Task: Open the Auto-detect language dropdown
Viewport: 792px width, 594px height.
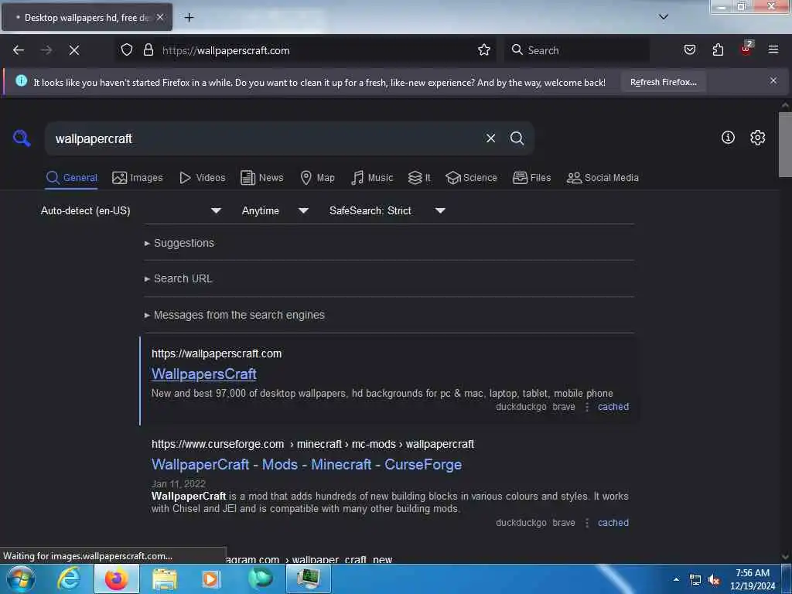Action: (x=131, y=210)
